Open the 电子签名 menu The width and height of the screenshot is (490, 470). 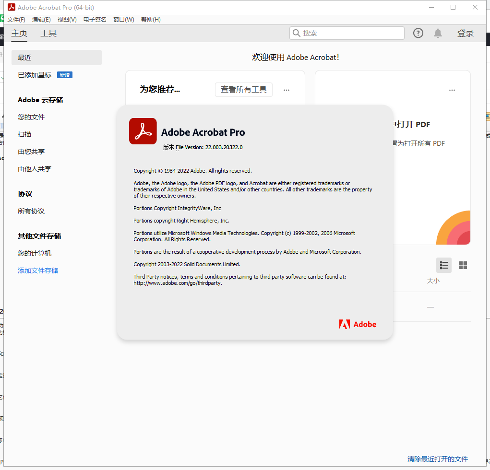95,20
